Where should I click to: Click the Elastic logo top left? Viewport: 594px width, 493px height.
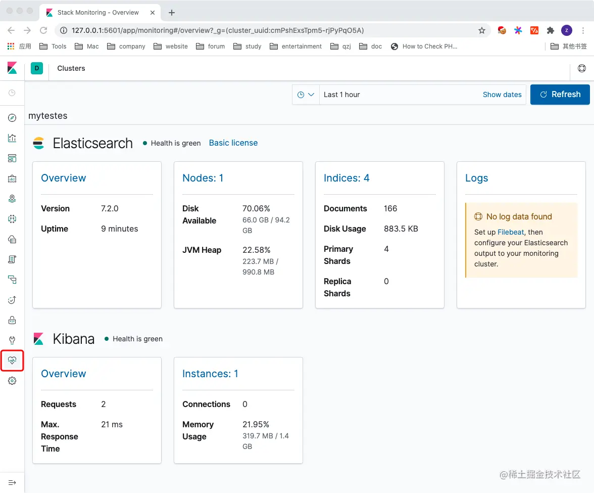(x=12, y=68)
